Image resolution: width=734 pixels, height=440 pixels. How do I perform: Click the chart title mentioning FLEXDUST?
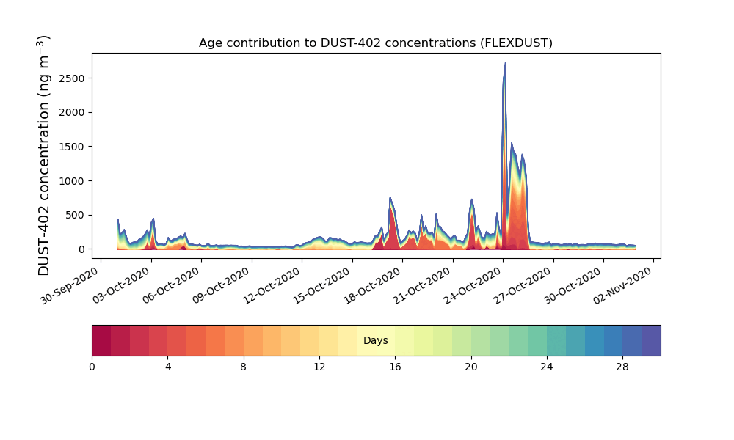click(375, 43)
